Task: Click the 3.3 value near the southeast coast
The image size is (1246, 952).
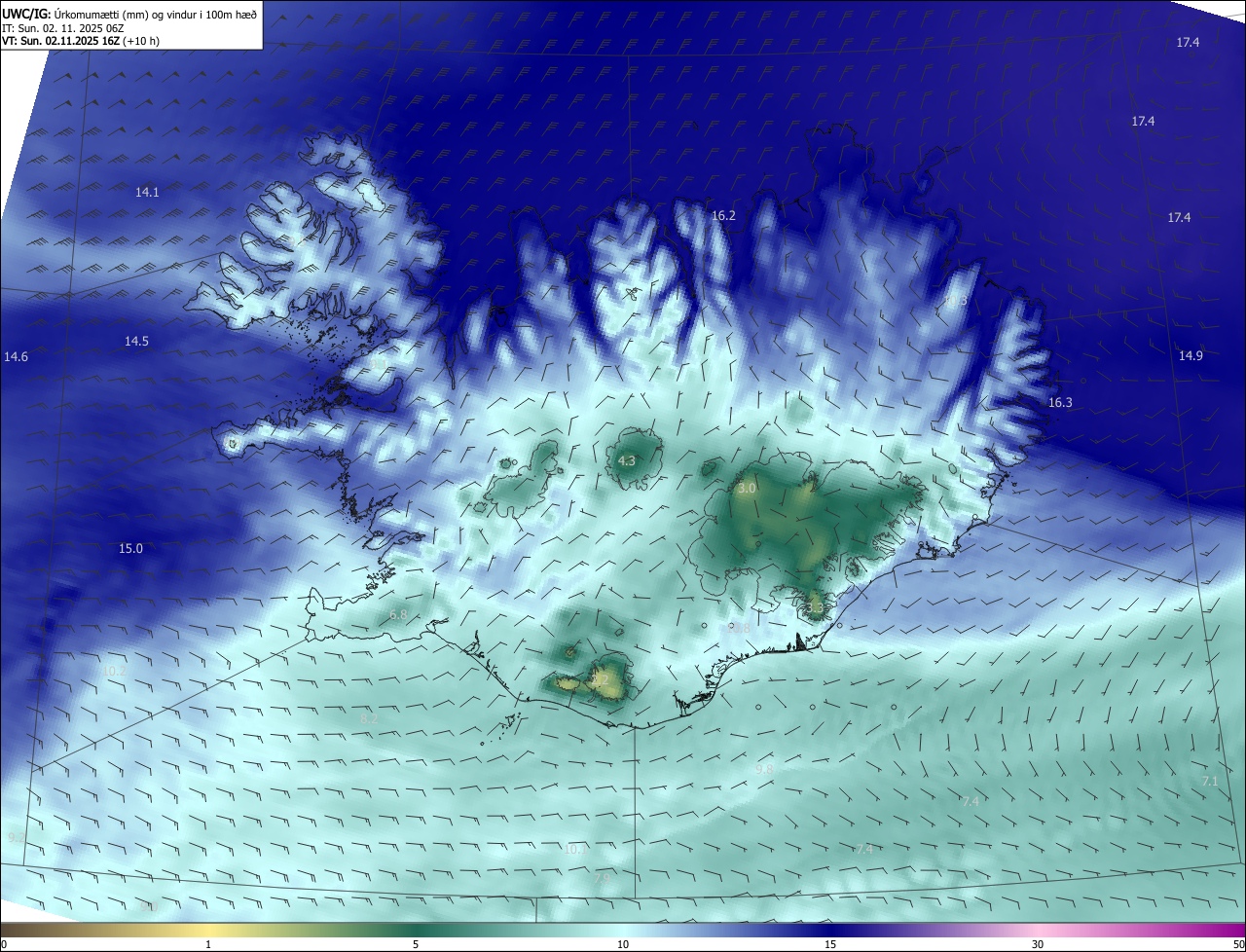Action: pyautogui.click(x=815, y=608)
